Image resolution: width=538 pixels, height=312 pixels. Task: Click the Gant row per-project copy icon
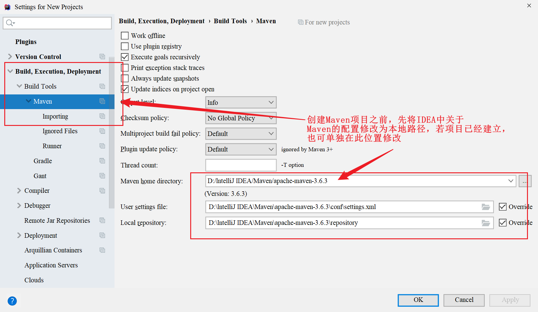[102, 176]
